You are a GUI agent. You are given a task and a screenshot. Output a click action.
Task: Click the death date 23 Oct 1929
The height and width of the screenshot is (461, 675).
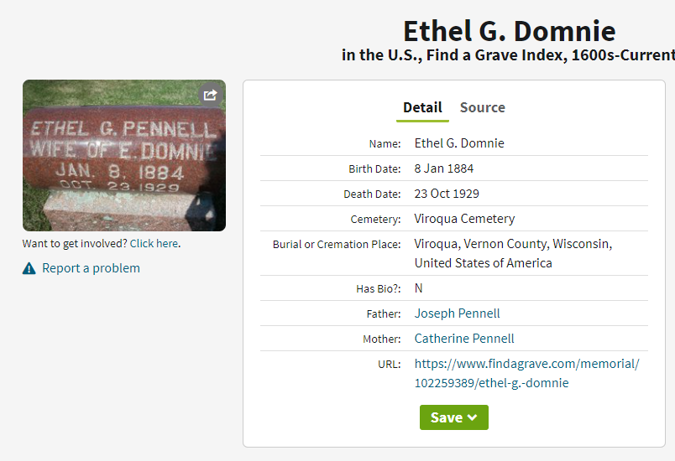pyautogui.click(x=447, y=194)
